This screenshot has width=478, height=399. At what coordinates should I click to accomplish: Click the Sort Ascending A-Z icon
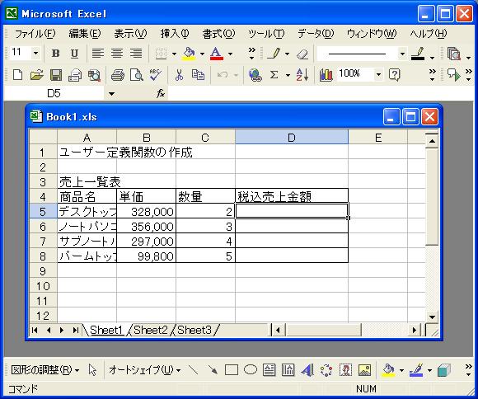point(302,75)
